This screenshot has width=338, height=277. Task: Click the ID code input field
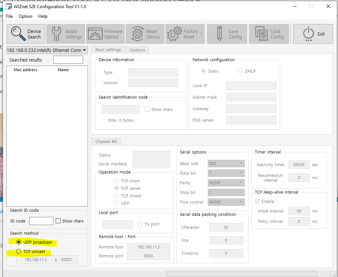point(41,221)
